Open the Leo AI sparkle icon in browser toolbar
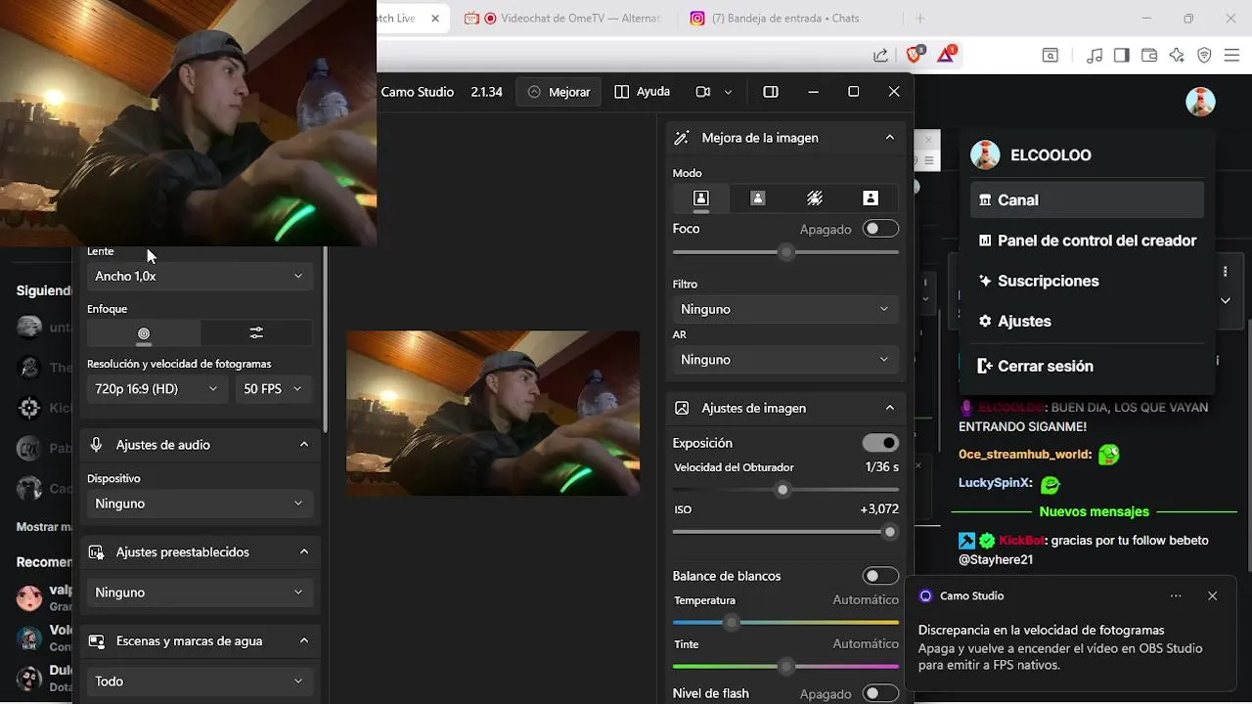The width and height of the screenshot is (1252, 704). pos(1177,56)
